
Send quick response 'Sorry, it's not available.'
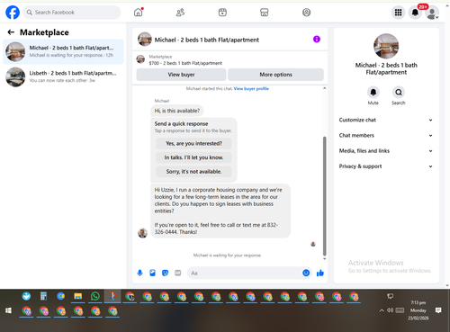193,172
